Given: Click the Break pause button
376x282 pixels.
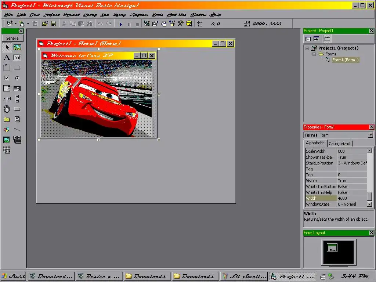Looking at the screenshot, I should pos(129,24).
